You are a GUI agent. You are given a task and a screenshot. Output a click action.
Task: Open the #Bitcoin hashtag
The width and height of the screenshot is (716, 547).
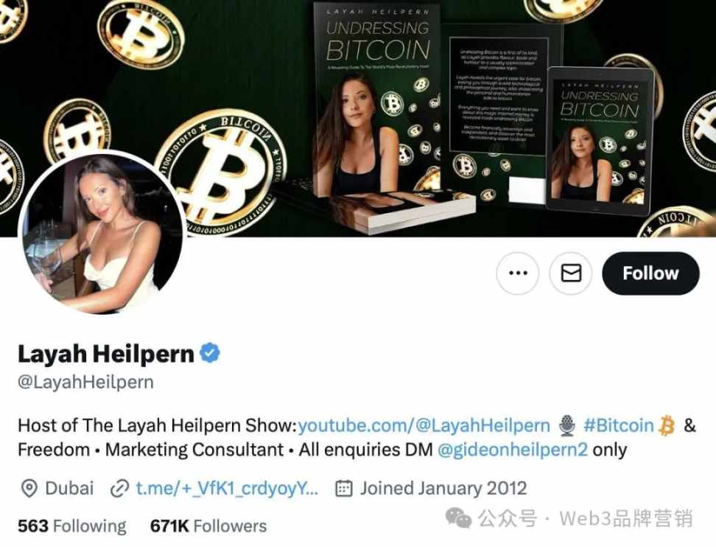click(x=618, y=425)
